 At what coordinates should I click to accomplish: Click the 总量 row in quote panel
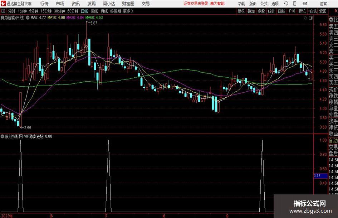click(333, 108)
